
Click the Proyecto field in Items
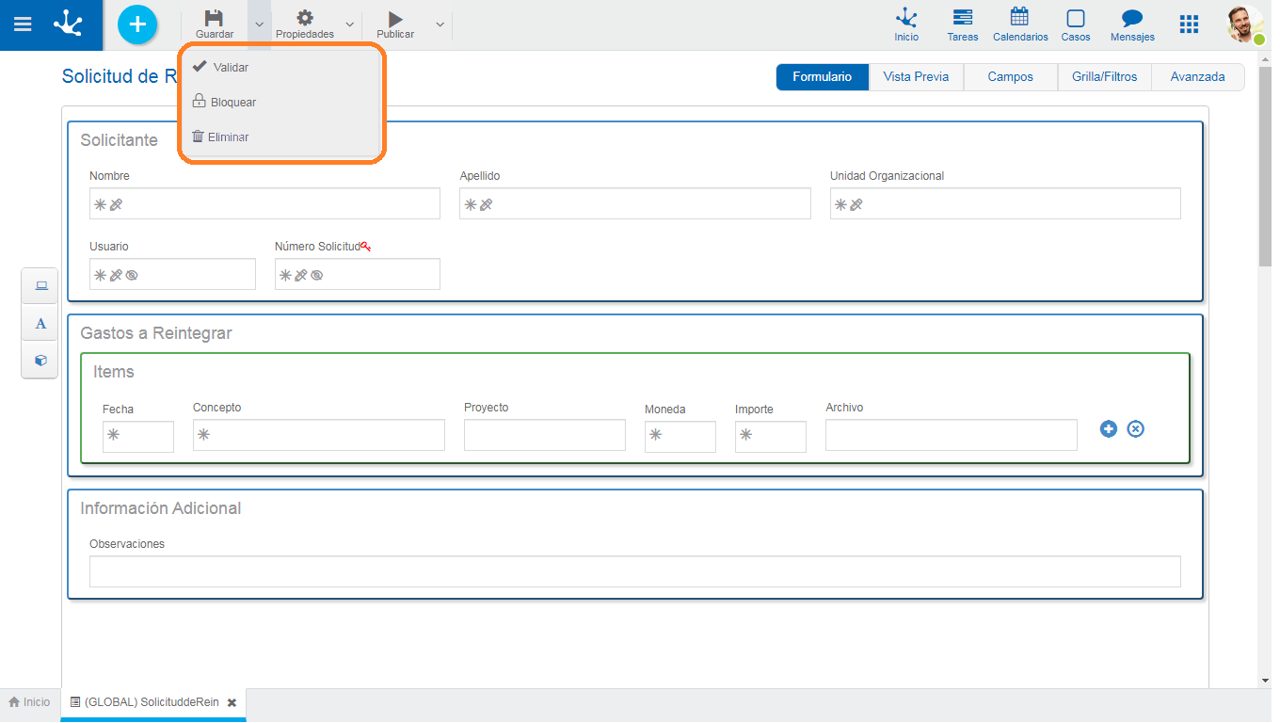(545, 435)
